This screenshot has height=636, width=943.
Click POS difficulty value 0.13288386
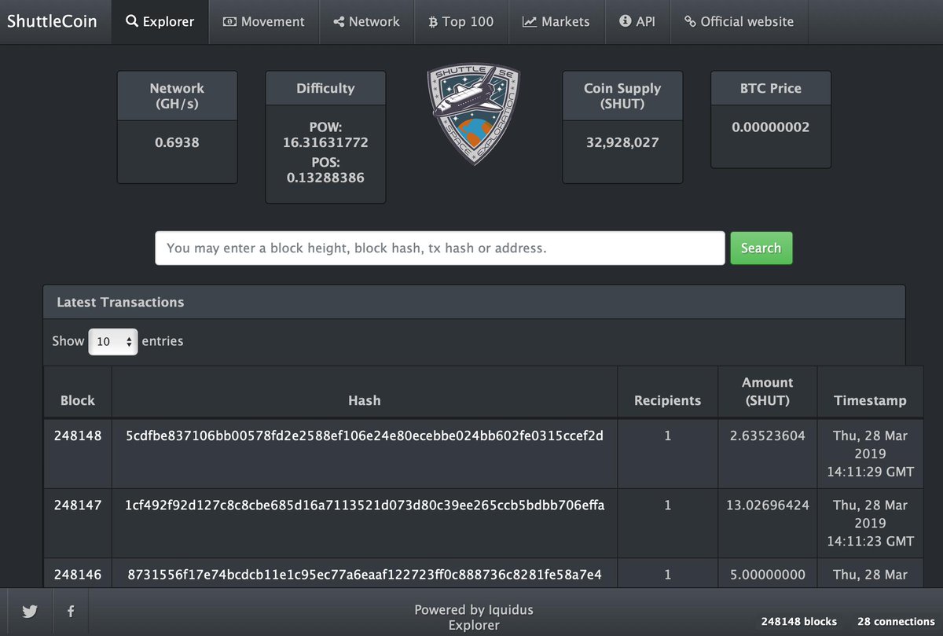(x=325, y=177)
